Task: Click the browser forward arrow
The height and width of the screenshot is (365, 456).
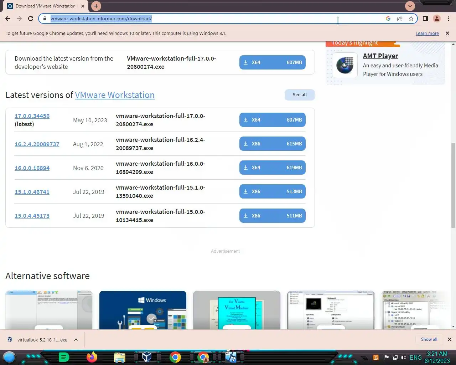Action: coord(19,19)
